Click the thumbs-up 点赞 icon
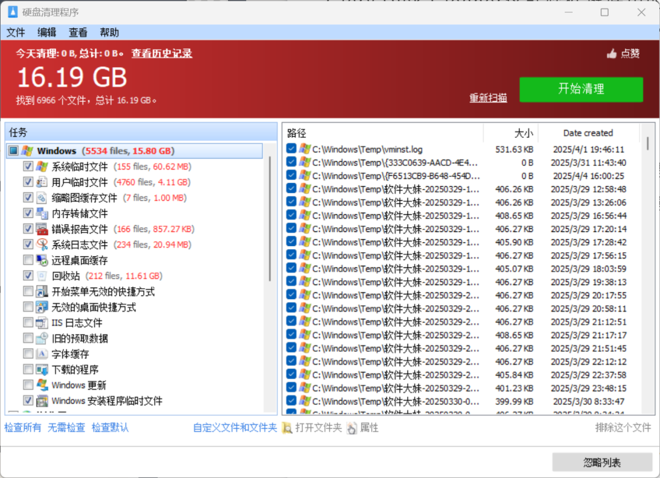 (611, 53)
